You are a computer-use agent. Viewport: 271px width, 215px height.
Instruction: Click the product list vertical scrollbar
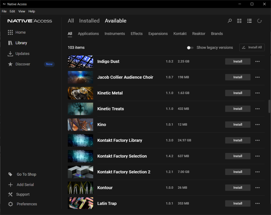269,106
